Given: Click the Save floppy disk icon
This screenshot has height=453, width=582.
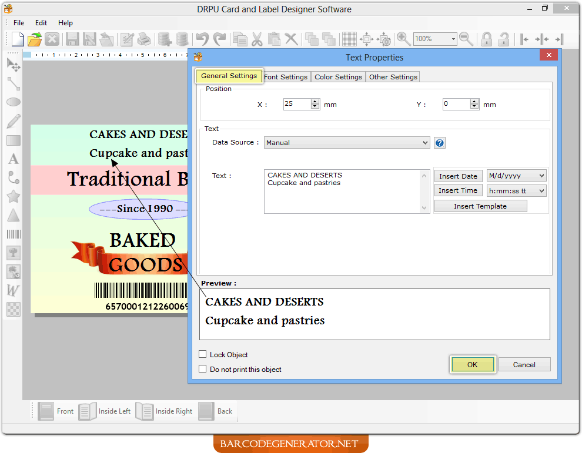Looking at the screenshot, I should click(72, 39).
